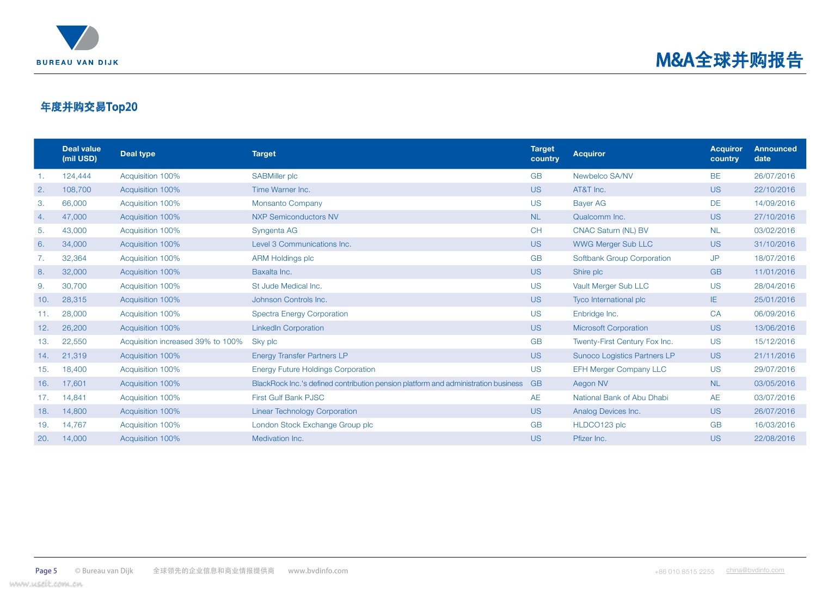The image size is (840, 594).
Task: Select the Pfizer Inc. acquiror entry
Action: tap(590, 438)
